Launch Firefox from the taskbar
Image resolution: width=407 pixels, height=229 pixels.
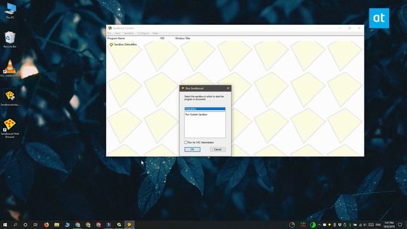click(x=46, y=225)
